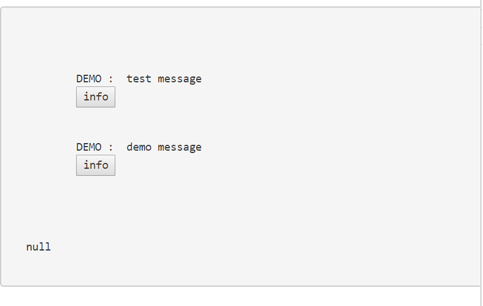
Task: Select the word "test" in first row
Action: (x=139, y=79)
